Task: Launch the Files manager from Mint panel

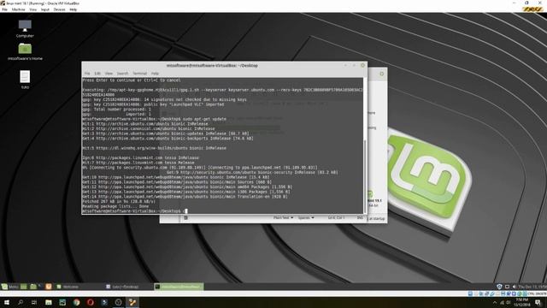Action: [33, 287]
